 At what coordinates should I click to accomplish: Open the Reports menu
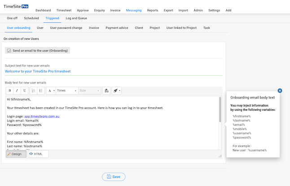pos(153,10)
